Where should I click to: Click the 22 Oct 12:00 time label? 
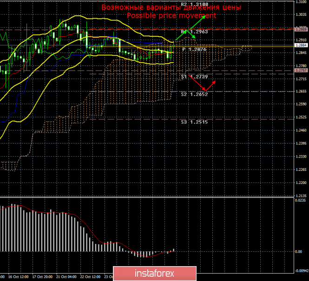[x=91, y=277]
